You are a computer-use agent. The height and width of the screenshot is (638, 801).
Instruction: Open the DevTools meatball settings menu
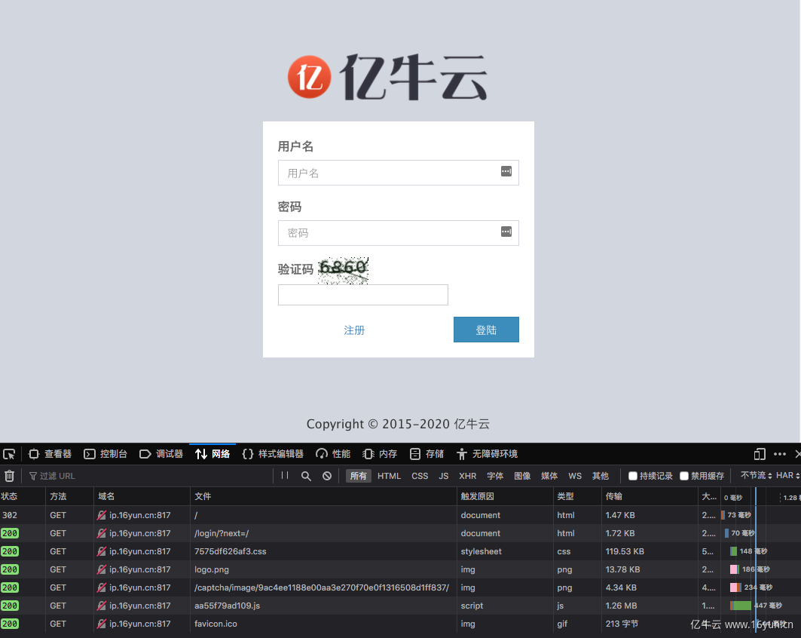click(x=780, y=454)
